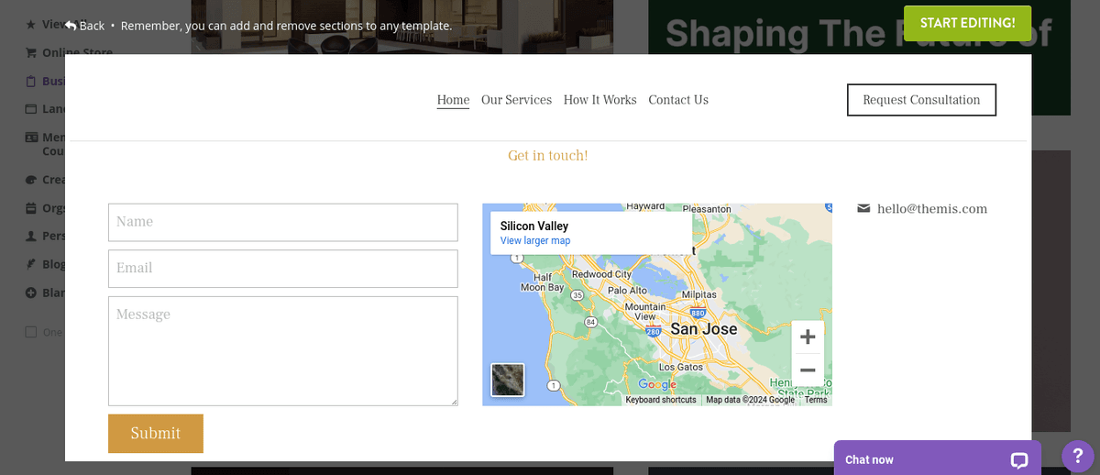Open the purple help question mark

pos(1077,456)
